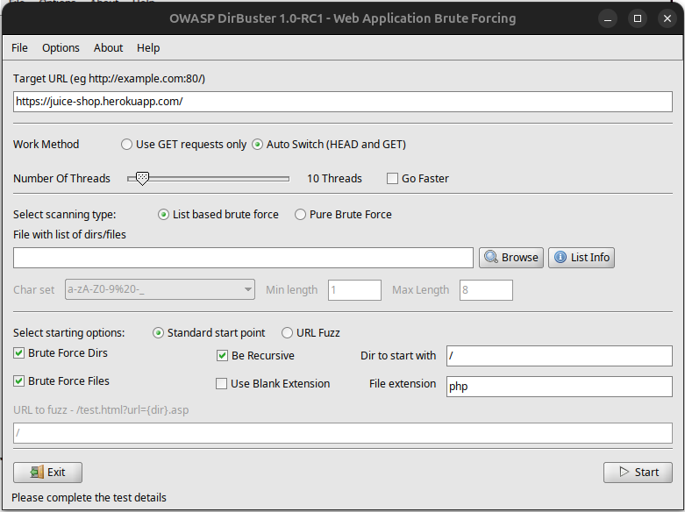The height and width of the screenshot is (512, 685).
Task: Close the DirBuster window
Action: click(x=667, y=18)
